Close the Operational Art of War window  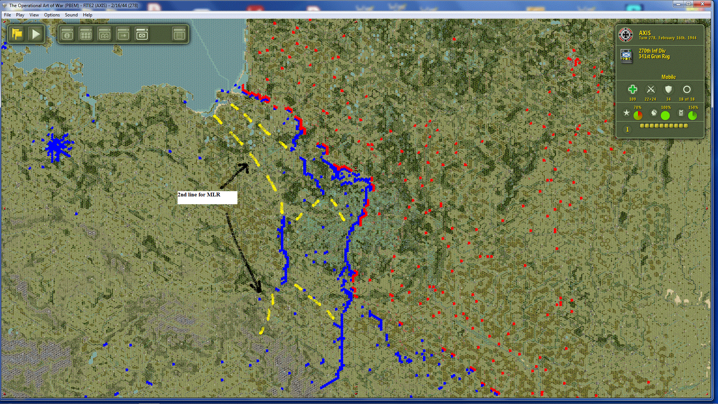[702, 4]
